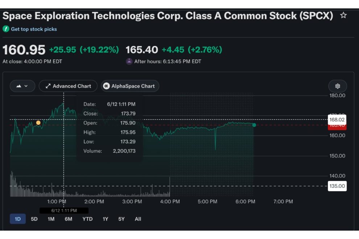359x239 pixels.
Task: Click the 6/12 1:11 PM crosshair date label
Action: (x=64, y=210)
